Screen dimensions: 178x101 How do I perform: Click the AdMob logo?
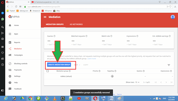(x=14, y=17)
